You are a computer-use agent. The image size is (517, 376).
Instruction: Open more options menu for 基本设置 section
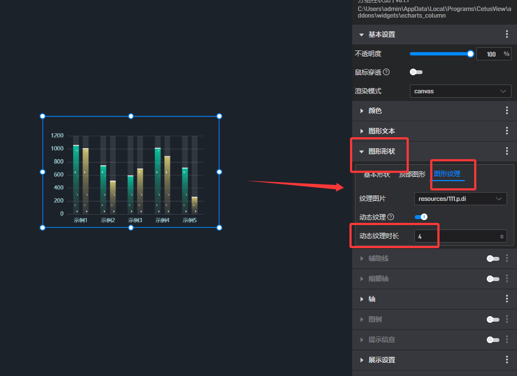[x=507, y=35]
